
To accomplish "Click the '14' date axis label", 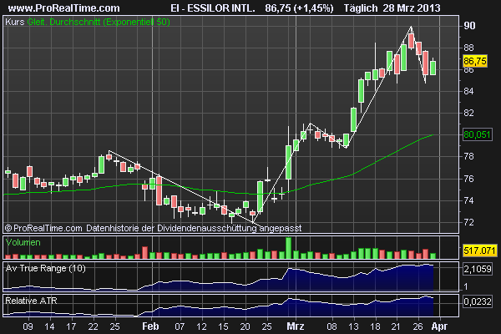I will tap(49, 326).
